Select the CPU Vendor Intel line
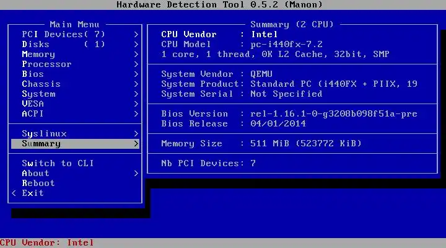Screen dimensions: 446x248 coord(219,35)
